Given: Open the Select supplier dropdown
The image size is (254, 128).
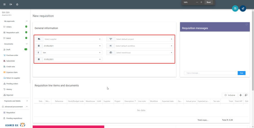Looking at the screenshot, I should click(x=72, y=39).
